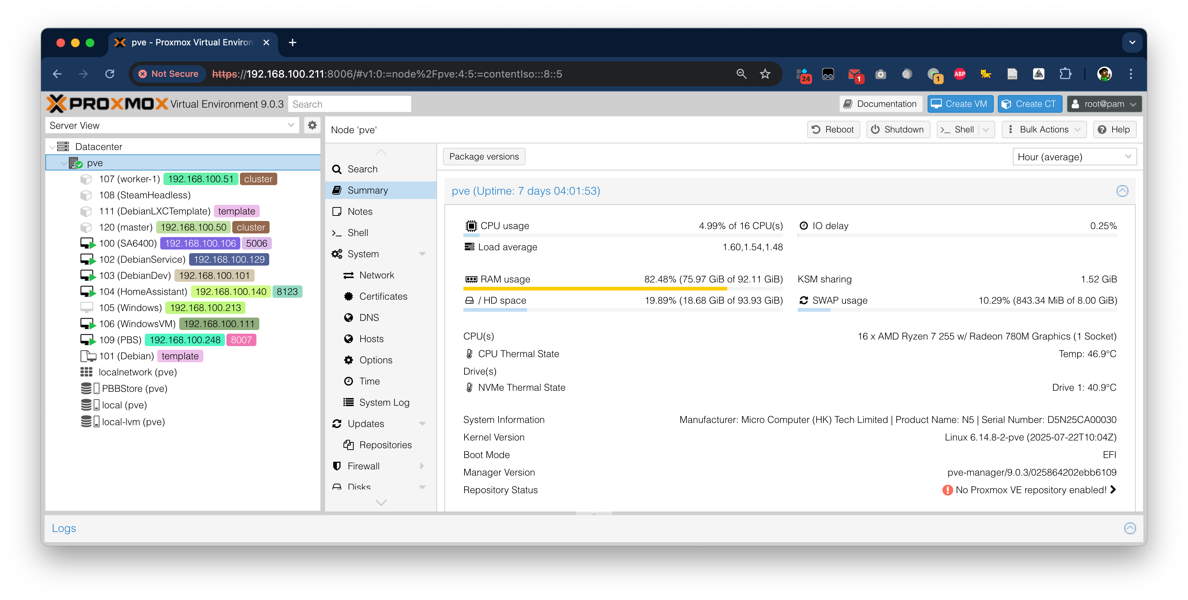Click the Create VM button
Screen dimensions: 1188x600
click(960, 104)
